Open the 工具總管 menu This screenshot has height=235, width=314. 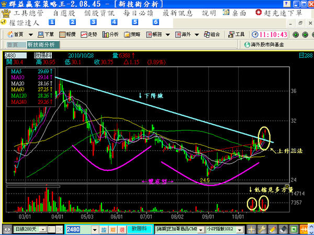(28, 14)
